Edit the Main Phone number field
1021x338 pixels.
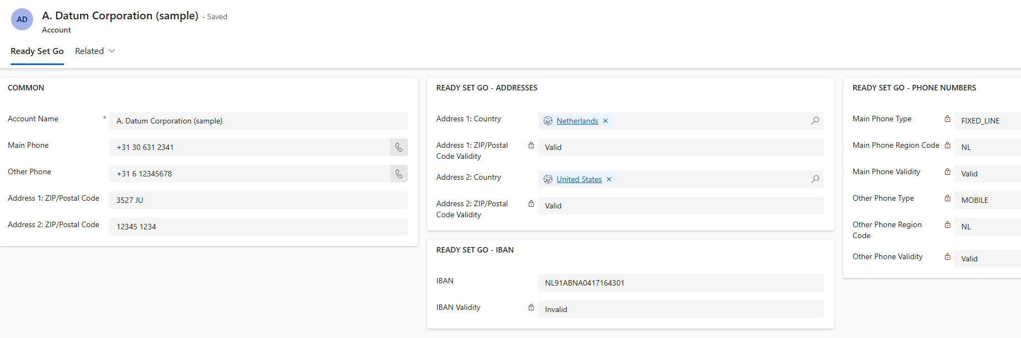[x=249, y=147]
